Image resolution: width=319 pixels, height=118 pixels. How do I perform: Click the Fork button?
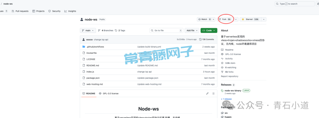point(225,19)
